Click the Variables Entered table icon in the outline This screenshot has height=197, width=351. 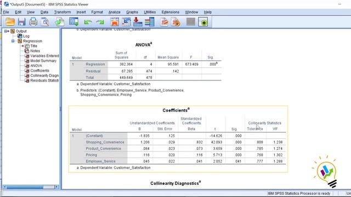point(27,56)
